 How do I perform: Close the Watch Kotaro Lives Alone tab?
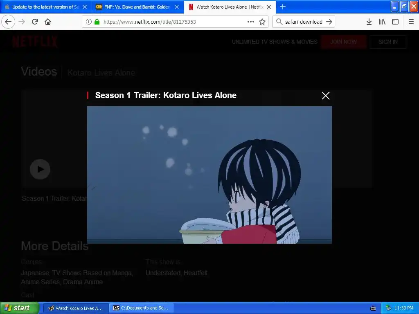tap(269, 7)
